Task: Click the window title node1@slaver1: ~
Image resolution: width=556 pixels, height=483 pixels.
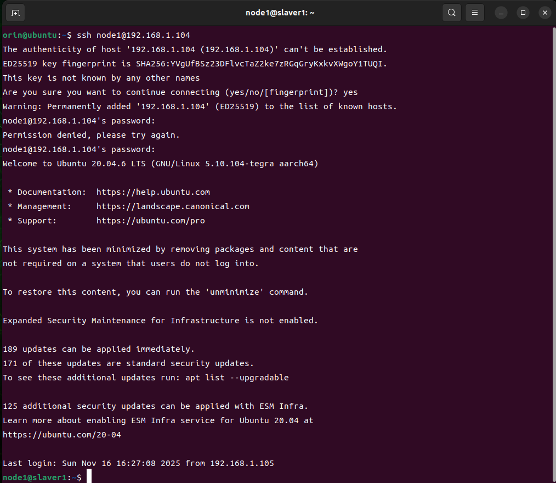Action: [x=280, y=13]
